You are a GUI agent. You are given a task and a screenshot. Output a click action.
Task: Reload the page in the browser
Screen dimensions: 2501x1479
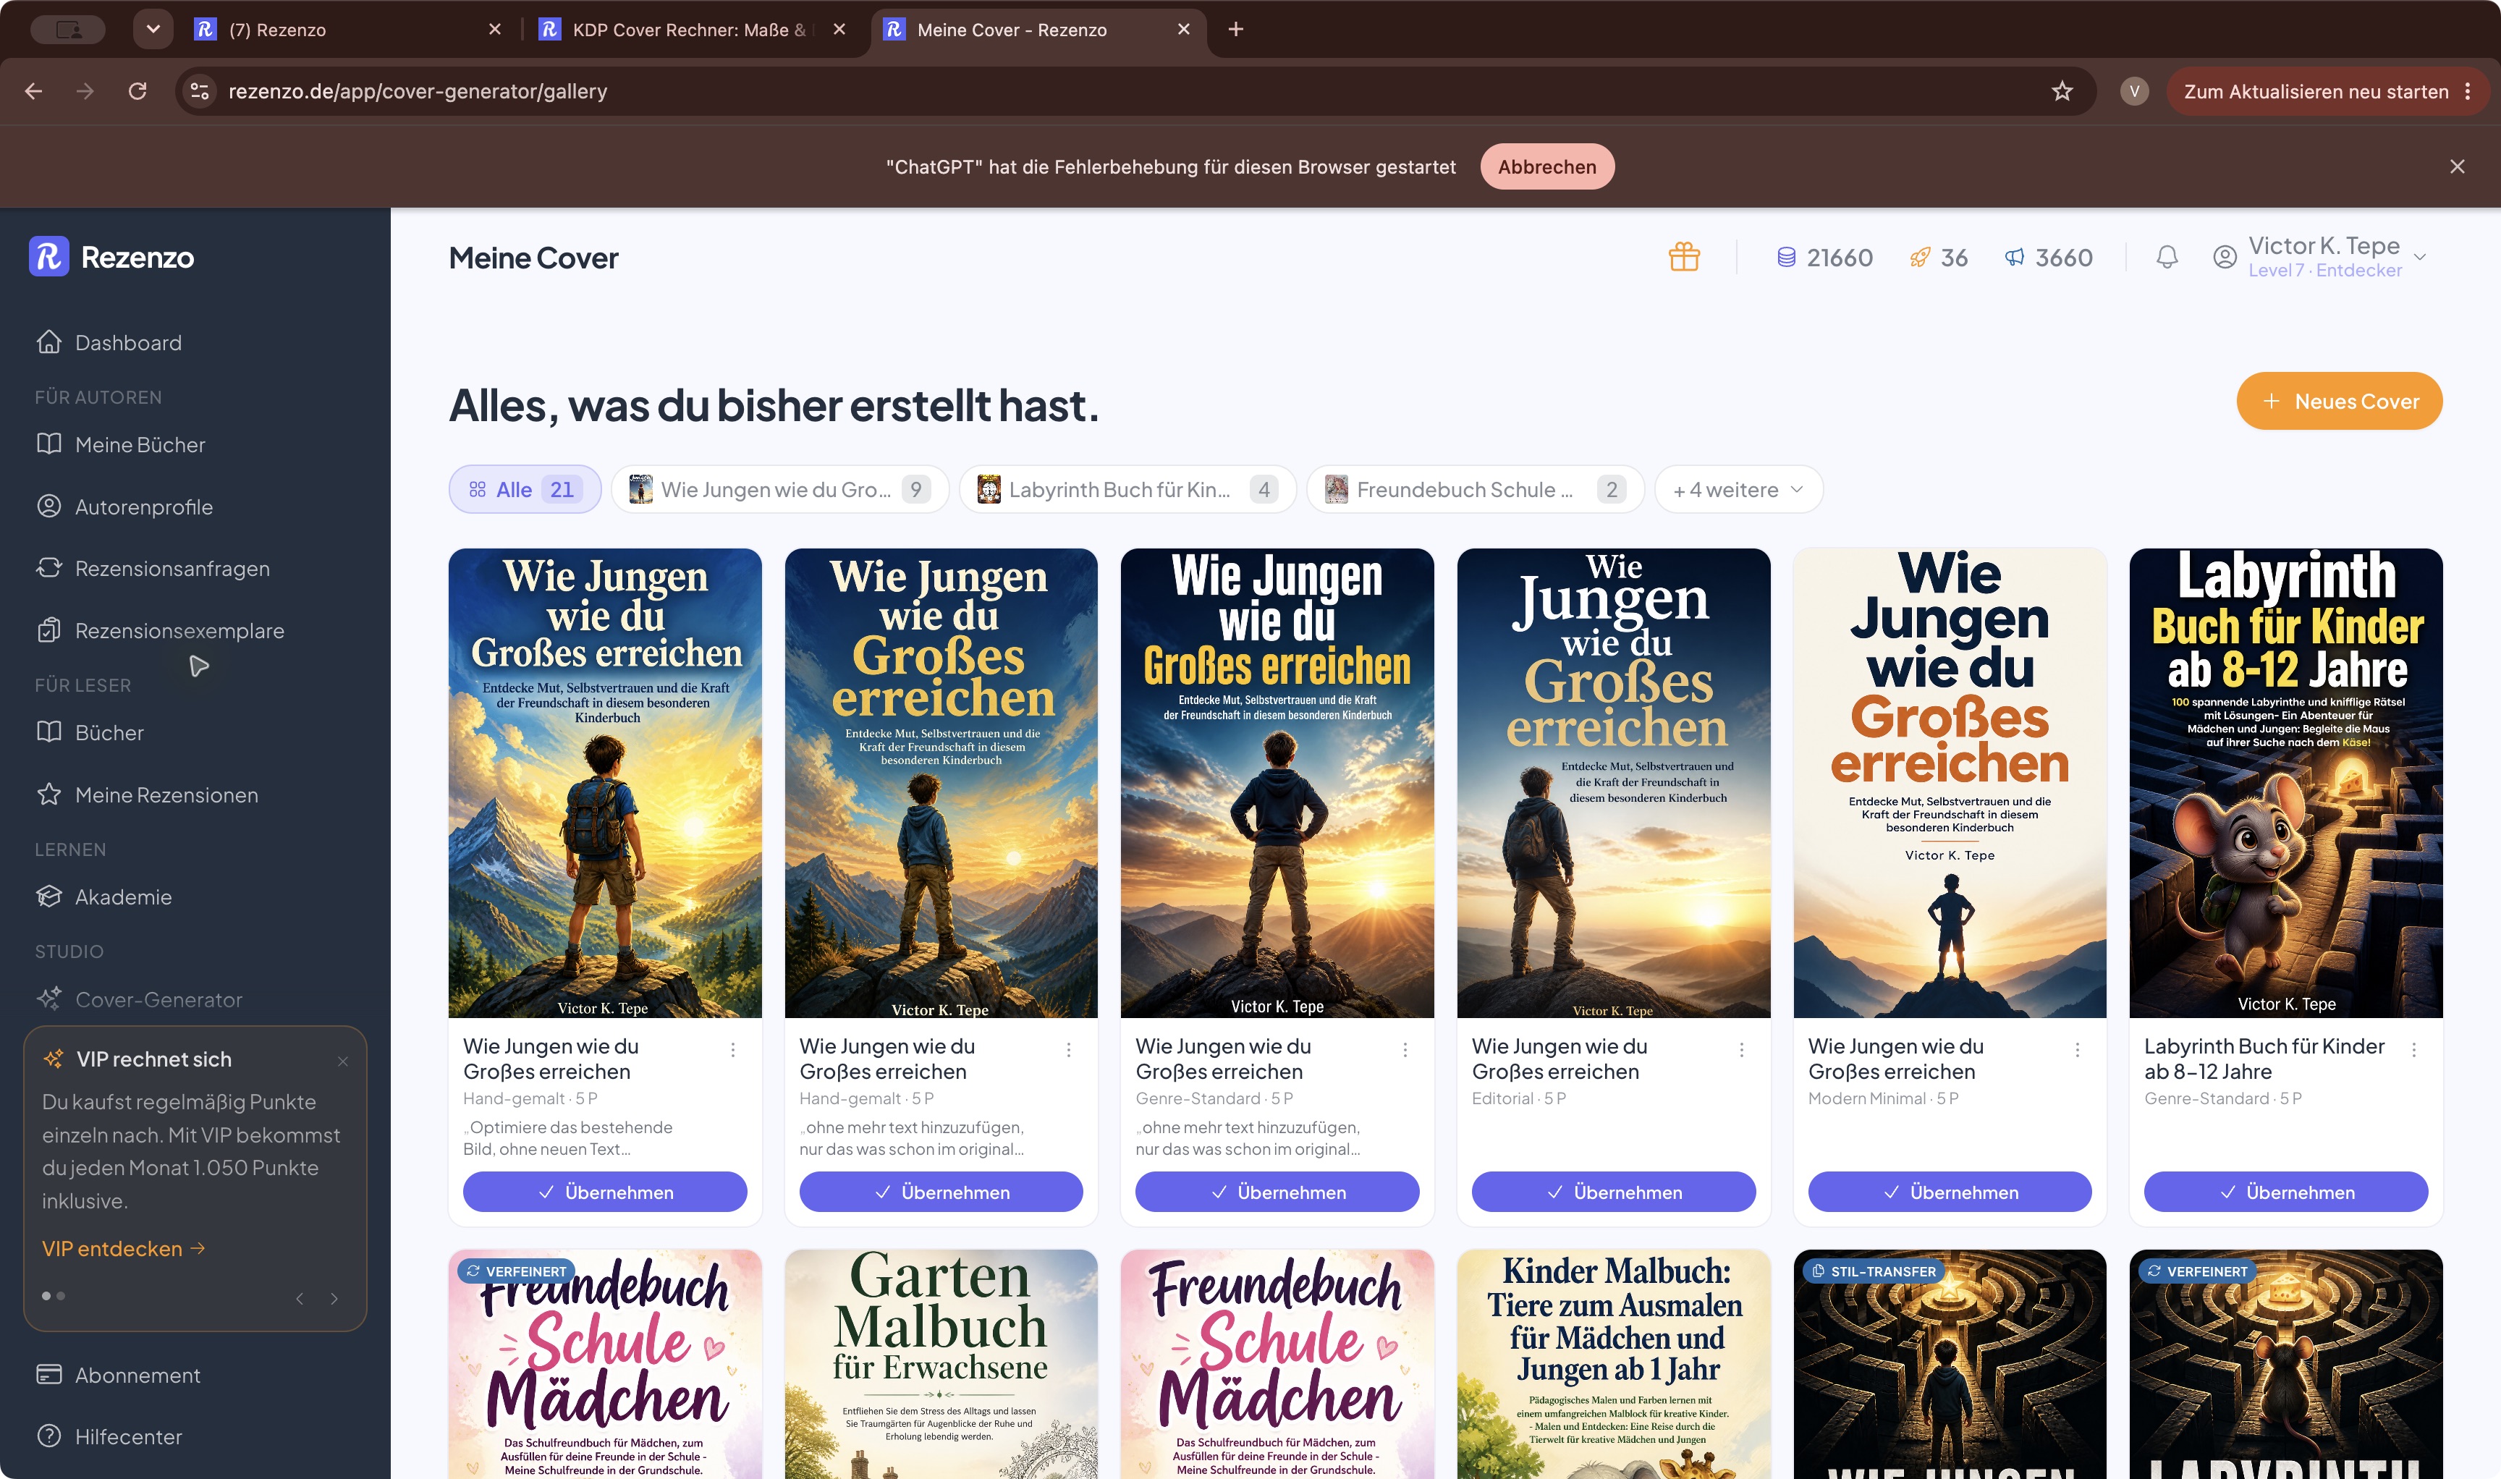click(x=137, y=92)
